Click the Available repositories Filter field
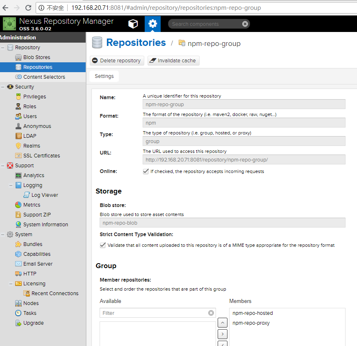The width and height of the screenshot is (357, 346). [x=157, y=313]
